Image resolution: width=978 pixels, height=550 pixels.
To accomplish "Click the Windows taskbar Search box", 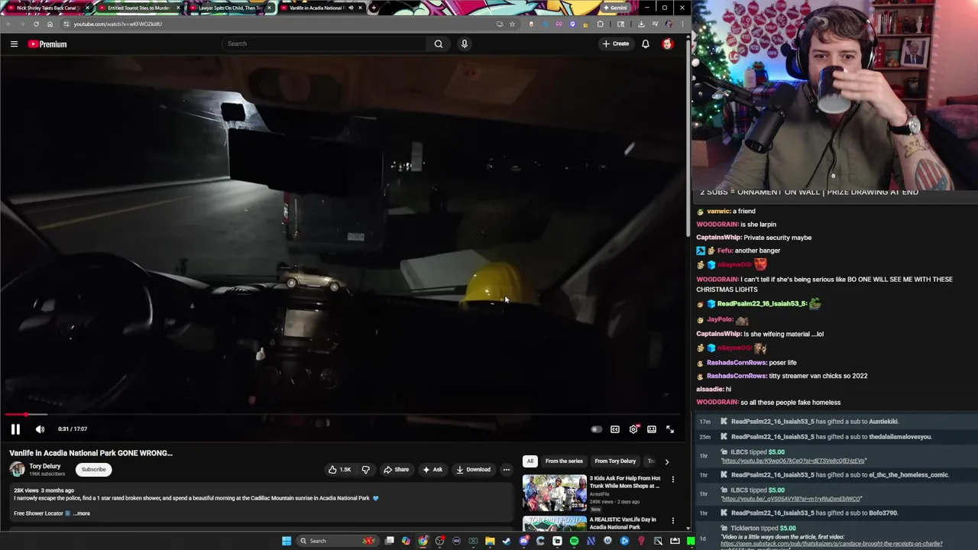I will pos(336,541).
